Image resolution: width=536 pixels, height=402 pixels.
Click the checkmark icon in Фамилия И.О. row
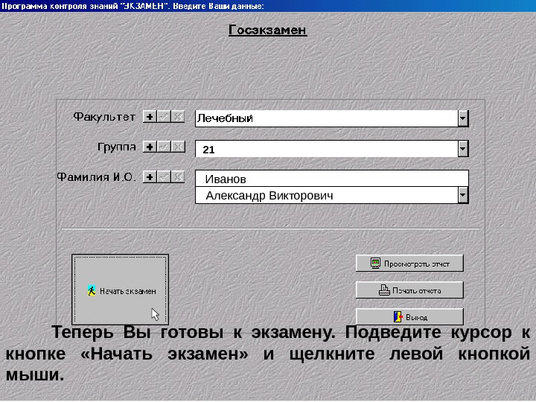click(164, 176)
